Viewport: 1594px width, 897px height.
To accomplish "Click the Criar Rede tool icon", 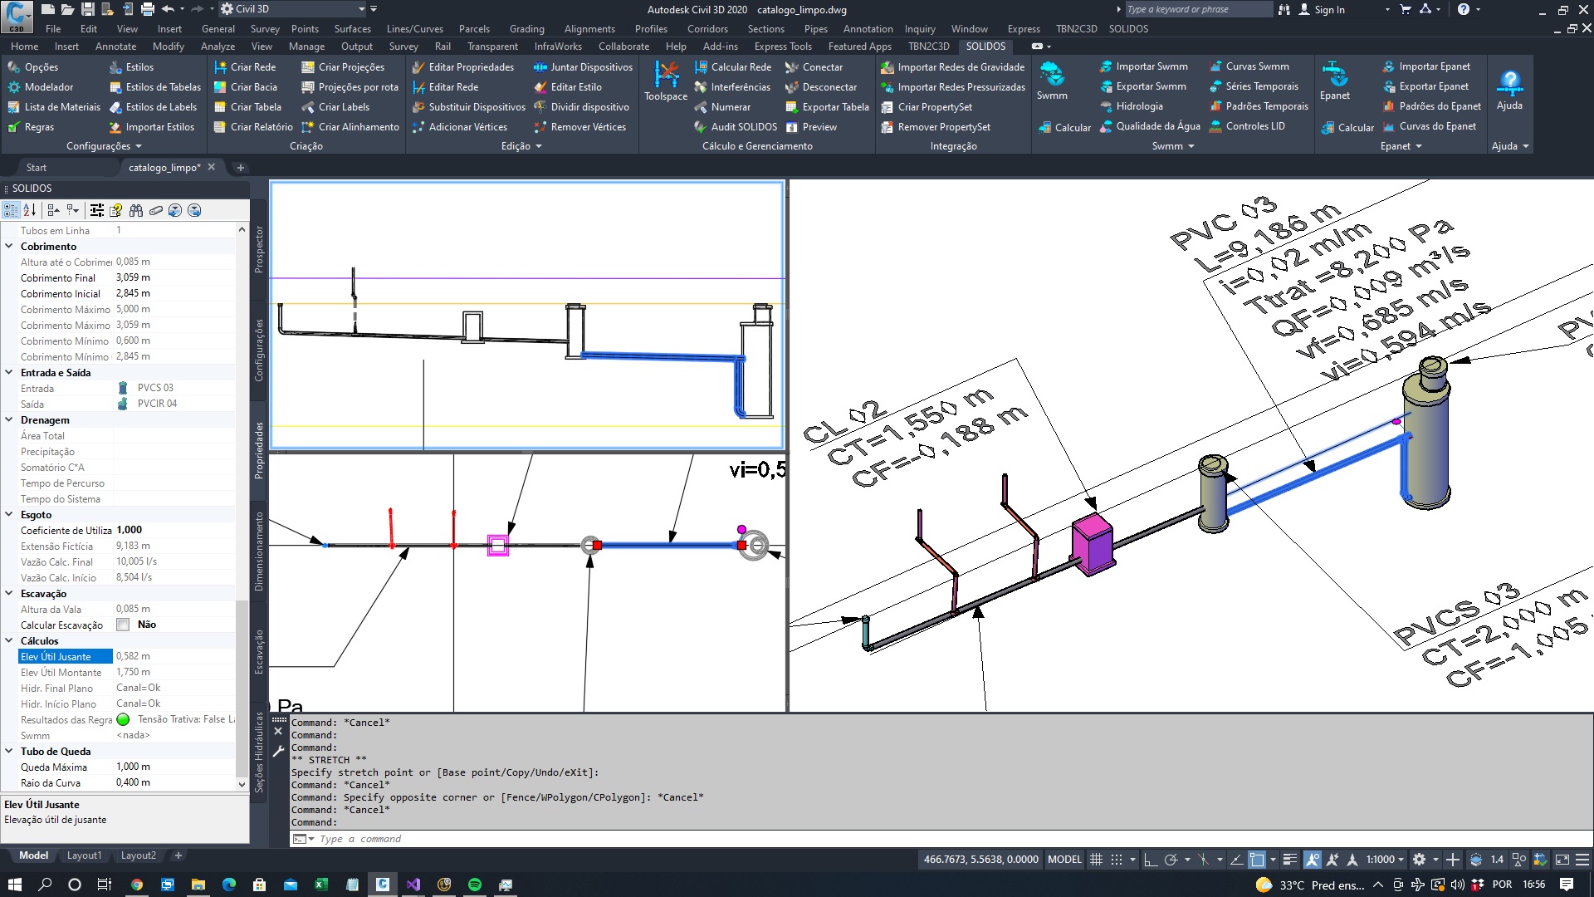I will pyautogui.click(x=220, y=67).
